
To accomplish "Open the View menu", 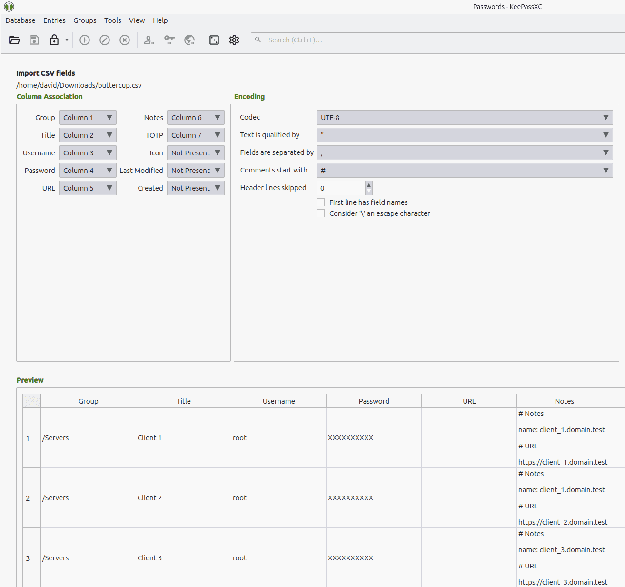I will point(137,20).
